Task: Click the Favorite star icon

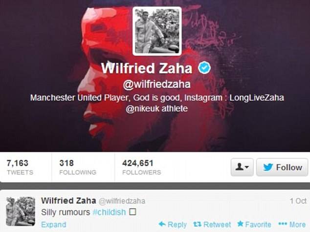Action: (240, 224)
